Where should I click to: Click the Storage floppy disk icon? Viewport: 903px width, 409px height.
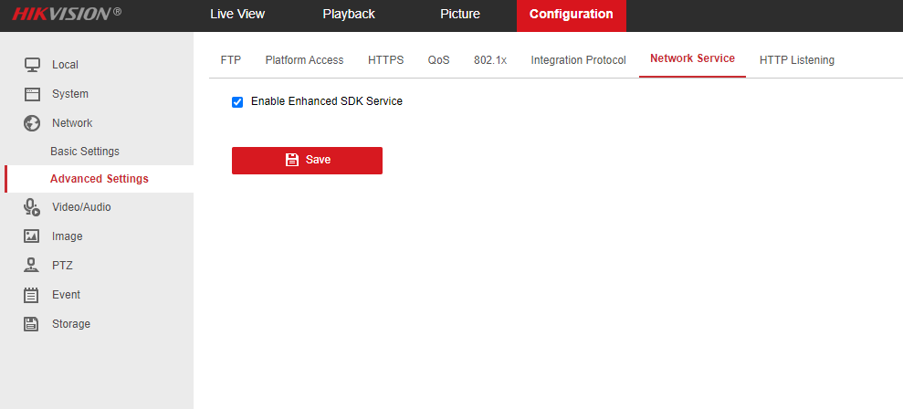[x=32, y=324]
